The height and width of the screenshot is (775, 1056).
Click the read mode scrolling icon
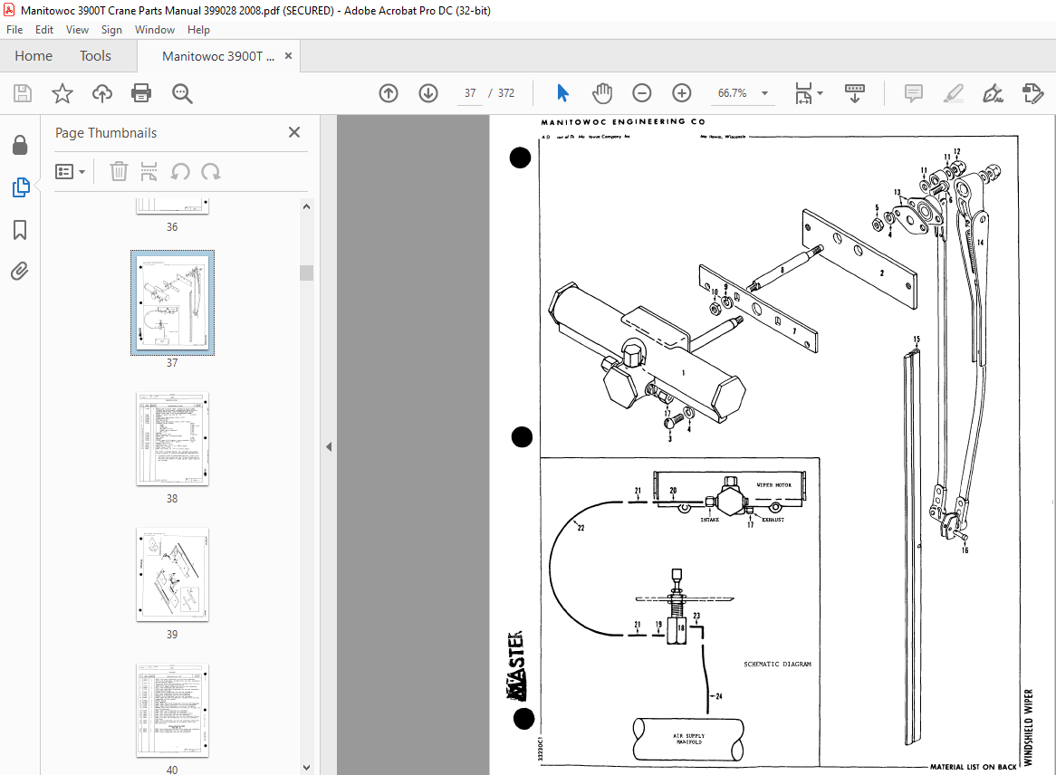pyautogui.click(x=855, y=93)
